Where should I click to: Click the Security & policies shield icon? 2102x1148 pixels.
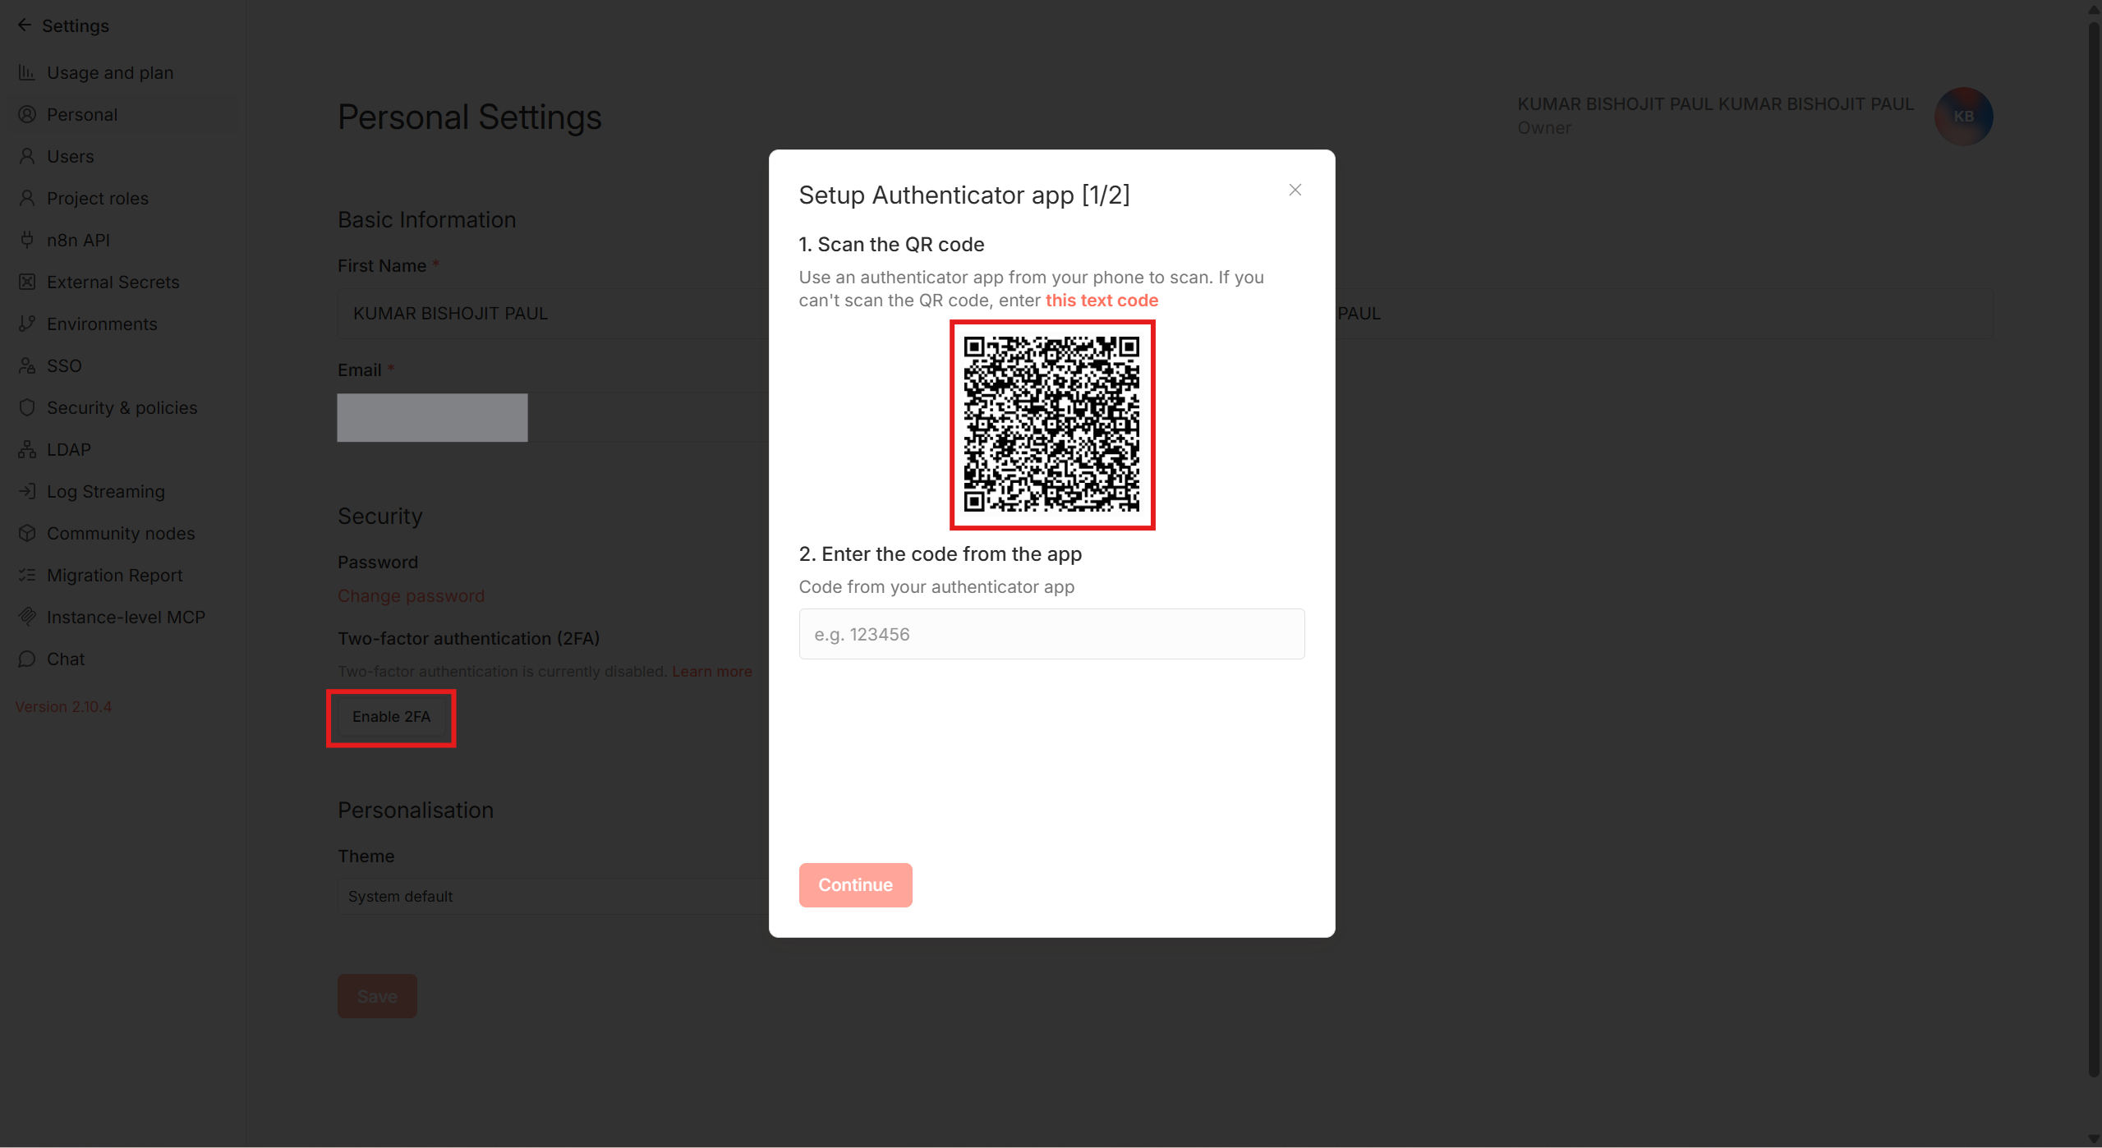coord(27,407)
